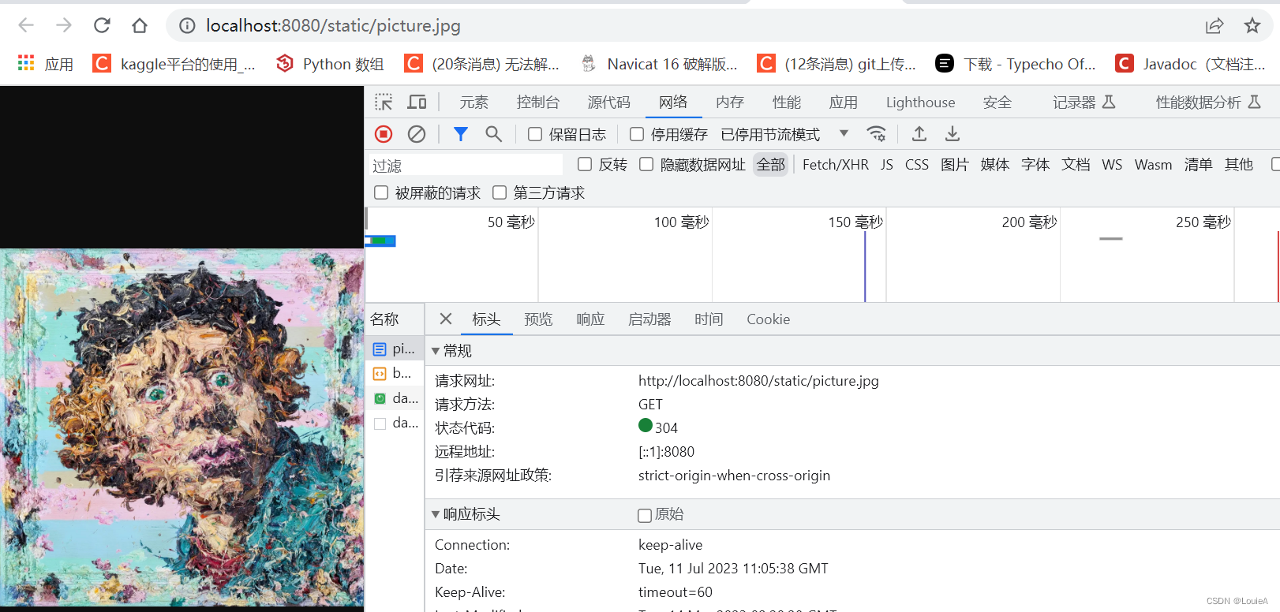1280x612 pixels.
Task: Toggle the device toolbar icon
Action: pyautogui.click(x=417, y=103)
